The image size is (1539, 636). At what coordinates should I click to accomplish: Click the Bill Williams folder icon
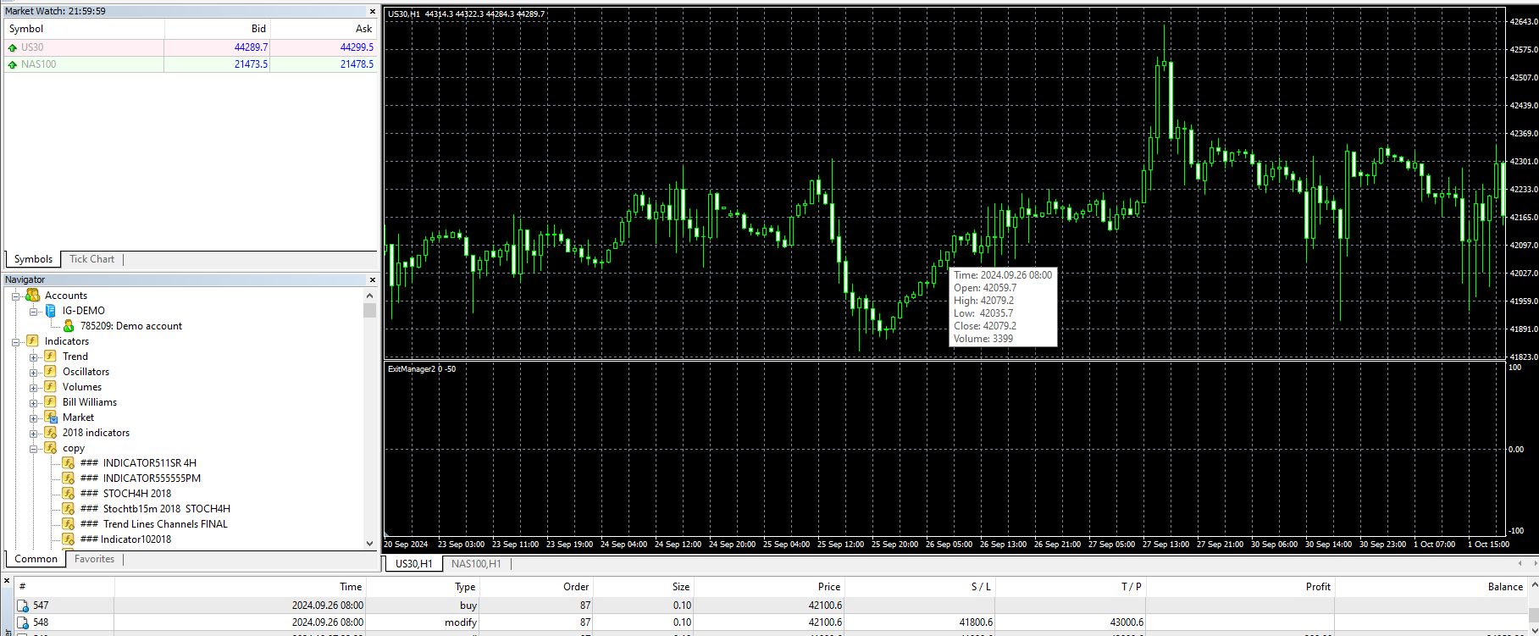tap(50, 402)
